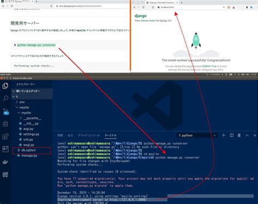This screenshot has height=204, width=258.
Task: Open the Docker whale view in activity bar
Action: (x=5, y=162)
